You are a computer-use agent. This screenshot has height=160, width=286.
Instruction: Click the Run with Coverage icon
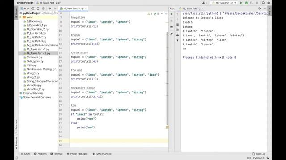pyautogui.click(x=252, y=3)
